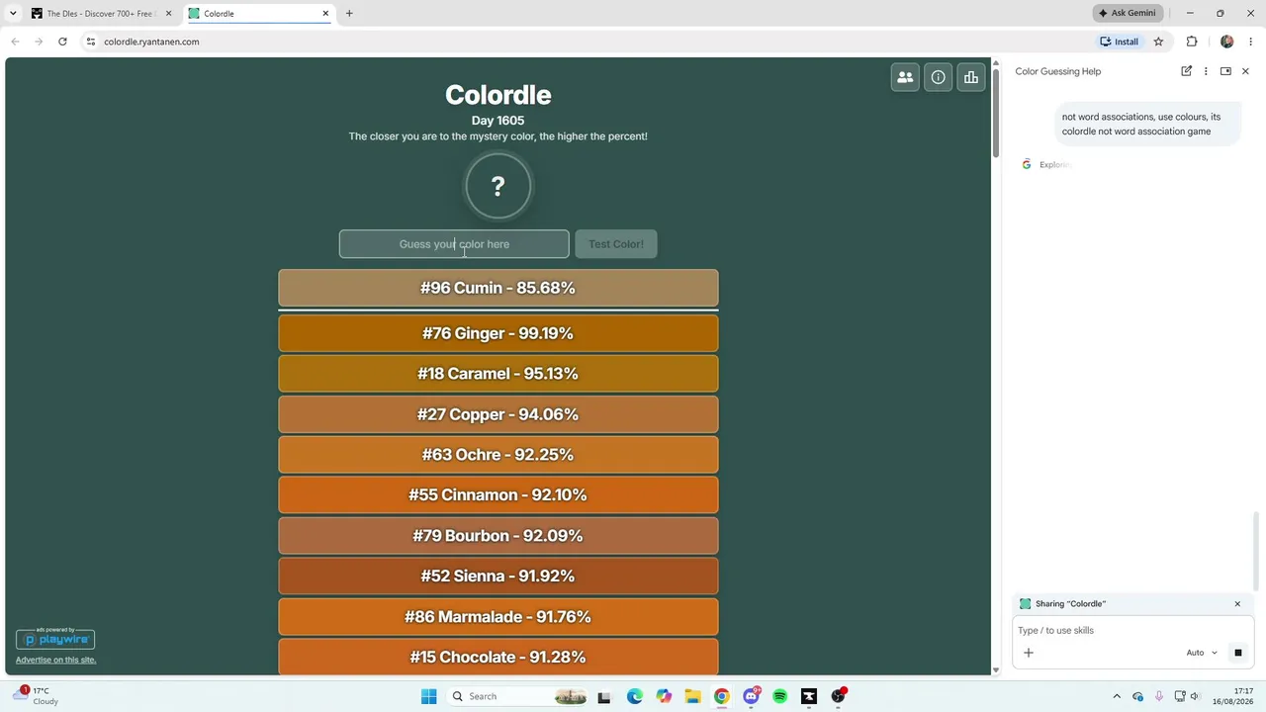This screenshot has width=1266, height=712.
Task: Close the Gemini side panel
Action: (x=1245, y=71)
